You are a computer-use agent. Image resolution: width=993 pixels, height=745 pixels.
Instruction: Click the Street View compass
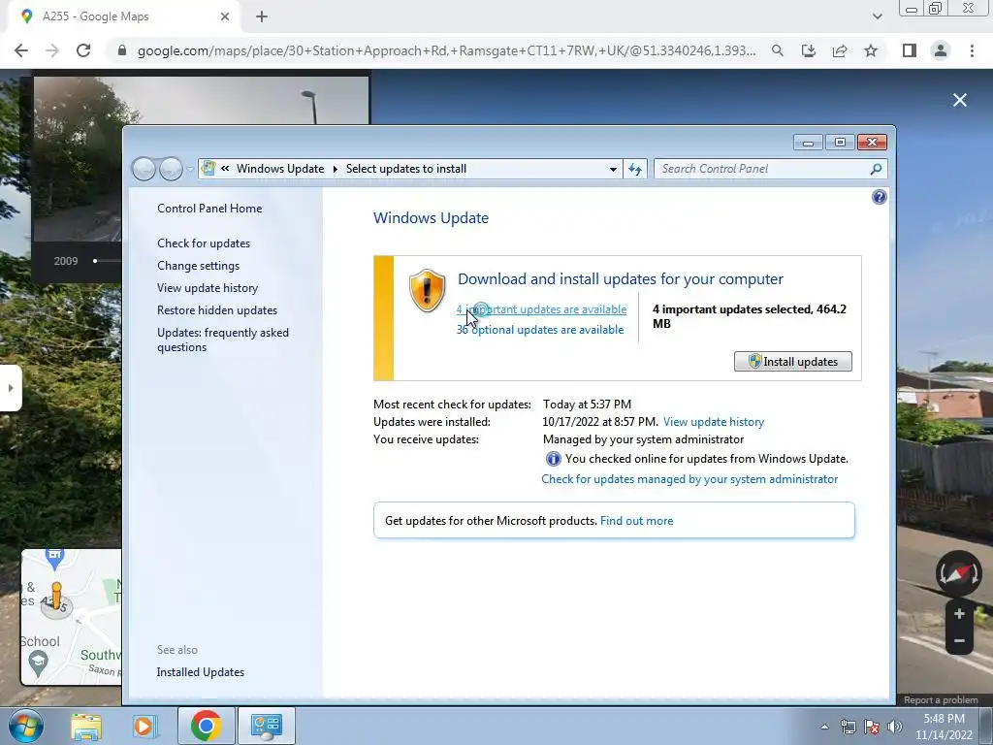pyautogui.click(x=959, y=573)
